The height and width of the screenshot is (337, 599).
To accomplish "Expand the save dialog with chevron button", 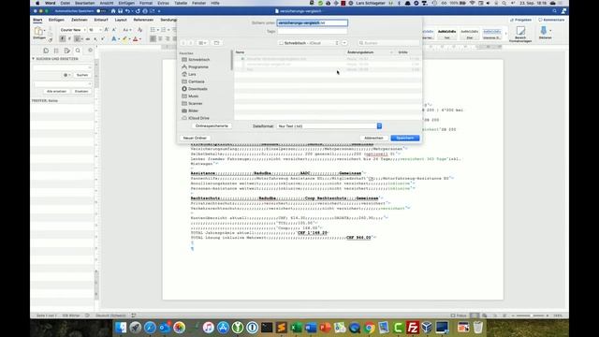I will (344, 43).
